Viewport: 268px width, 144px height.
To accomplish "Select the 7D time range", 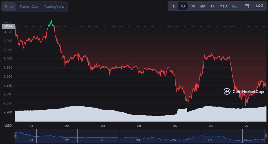I will point(183,6).
